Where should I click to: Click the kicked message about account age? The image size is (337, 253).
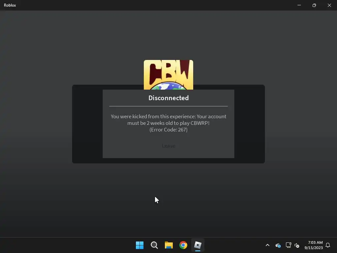168,120
